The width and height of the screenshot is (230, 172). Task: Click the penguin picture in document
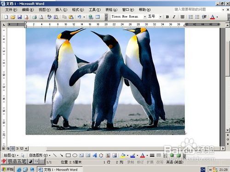click(105, 81)
